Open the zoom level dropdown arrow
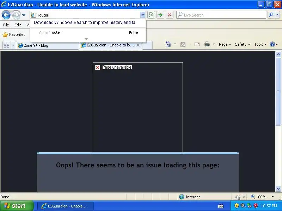The width and height of the screenshot is (282, 211). (x=272, y=197)
